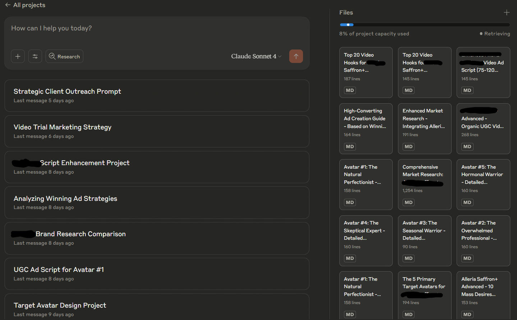Image resolution: width=517 pixels, height=320 pixels.
Task: Click the plus attachment button in chat box
Action: 18,56
